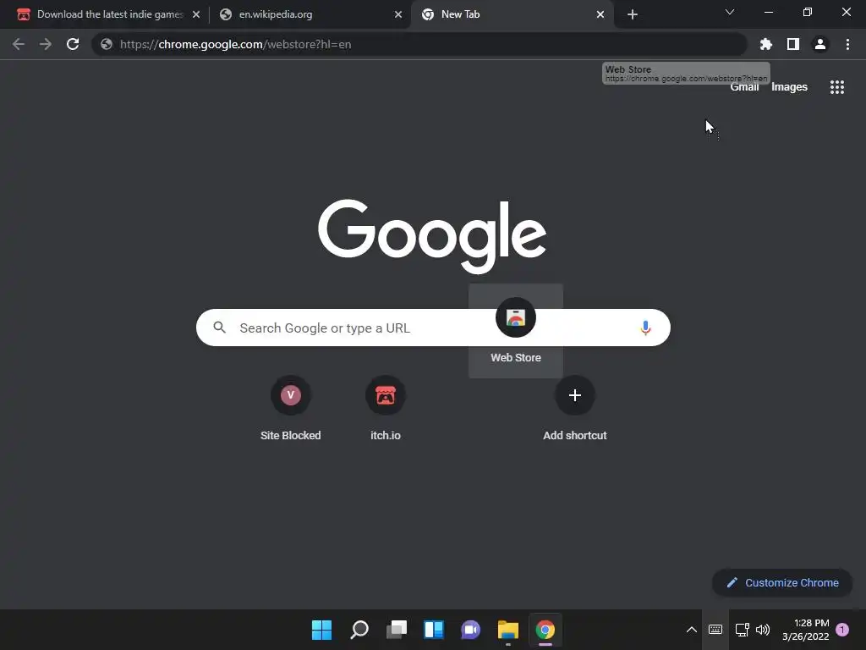Click the address bar URL text

tap(235, 44)
